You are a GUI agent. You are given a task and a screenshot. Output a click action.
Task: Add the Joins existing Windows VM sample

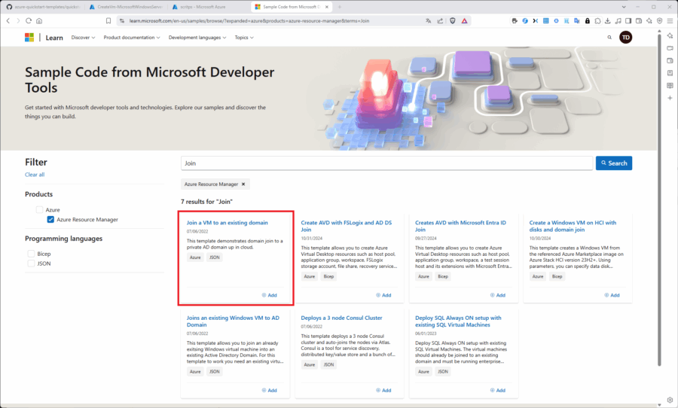point(270,390)
